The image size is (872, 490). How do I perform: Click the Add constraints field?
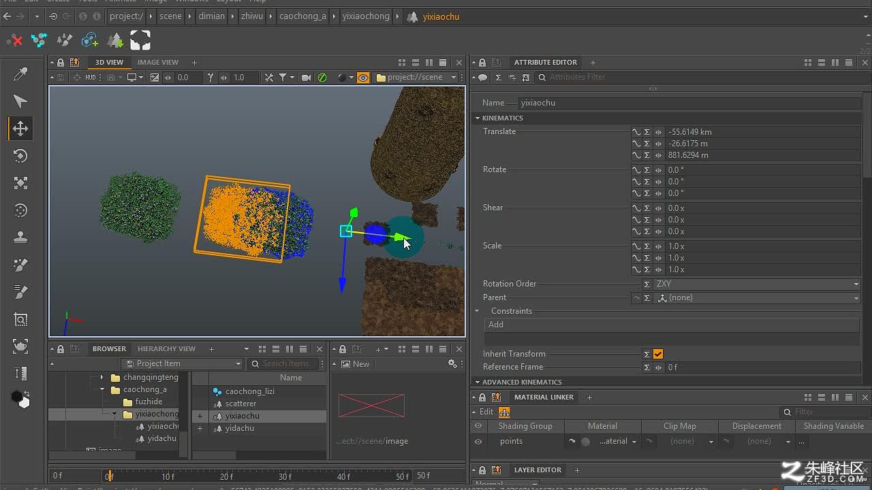pyautogui.click(x=672, y=325)
